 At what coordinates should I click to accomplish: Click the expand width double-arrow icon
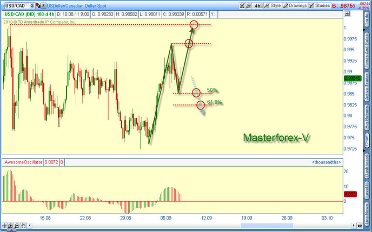click(x=360, y=226)
